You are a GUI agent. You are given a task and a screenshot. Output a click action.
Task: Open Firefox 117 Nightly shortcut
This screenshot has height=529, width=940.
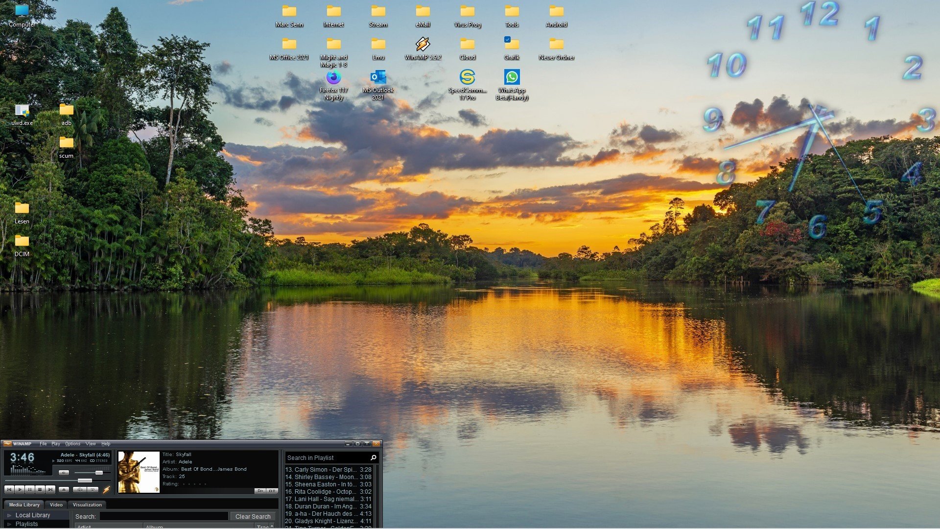[333, 77]
